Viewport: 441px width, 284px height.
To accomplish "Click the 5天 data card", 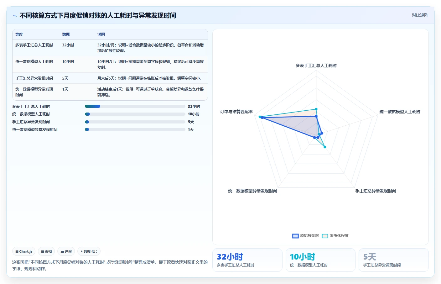I will pos(394,260).
